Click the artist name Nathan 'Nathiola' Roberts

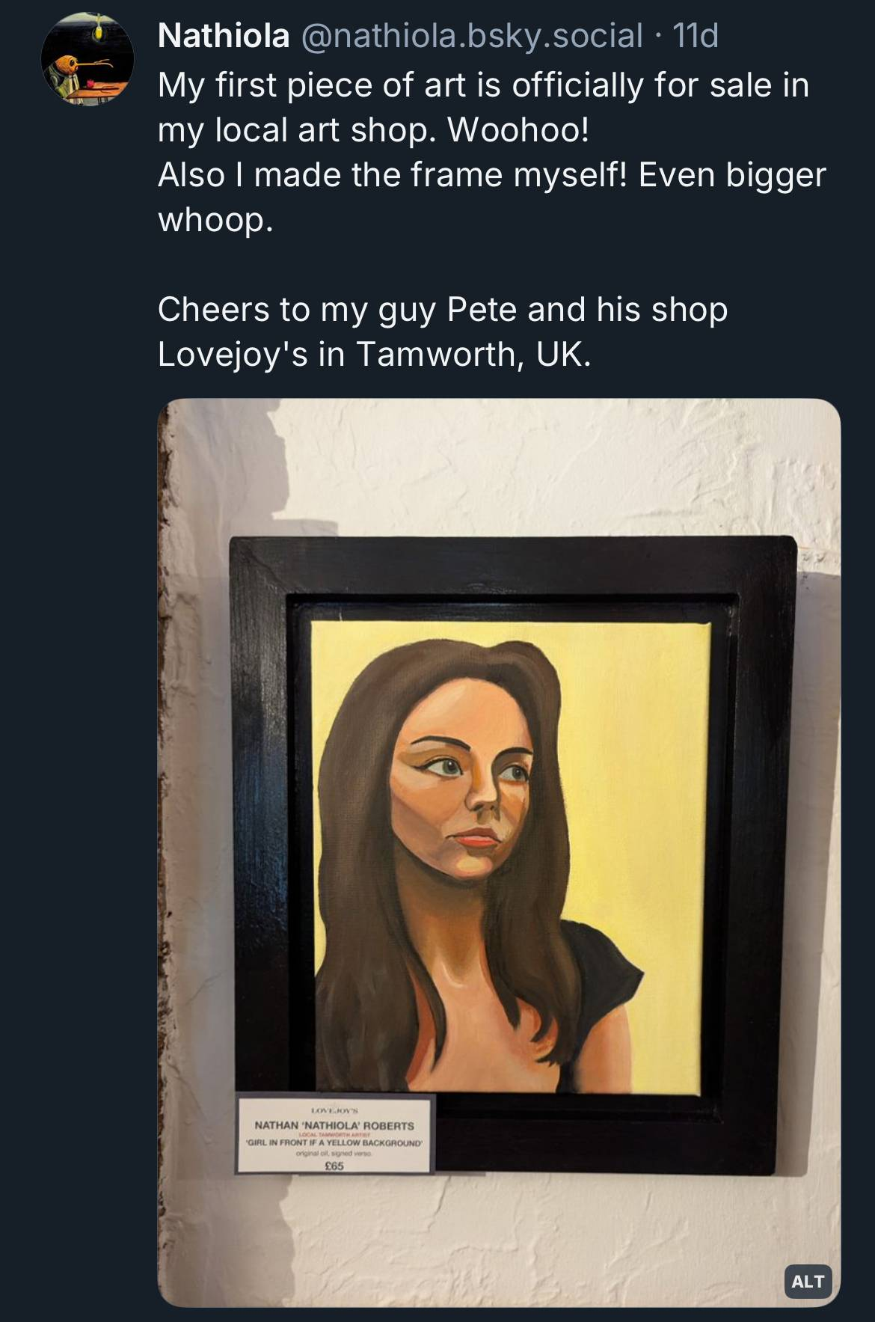pyautogui.click(x=334, y=1125)
